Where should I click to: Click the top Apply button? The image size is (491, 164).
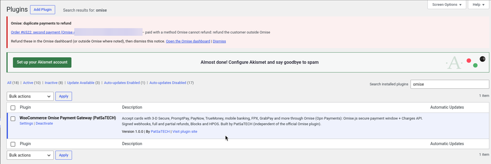64,96
